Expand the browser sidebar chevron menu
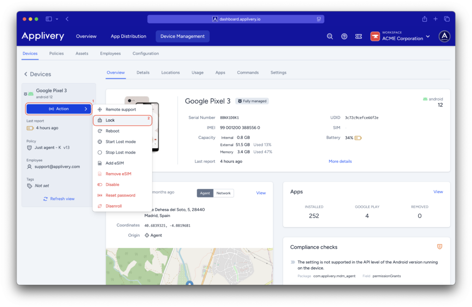The height and width of the screenshot is (307, 472). (x=57, y=19)
